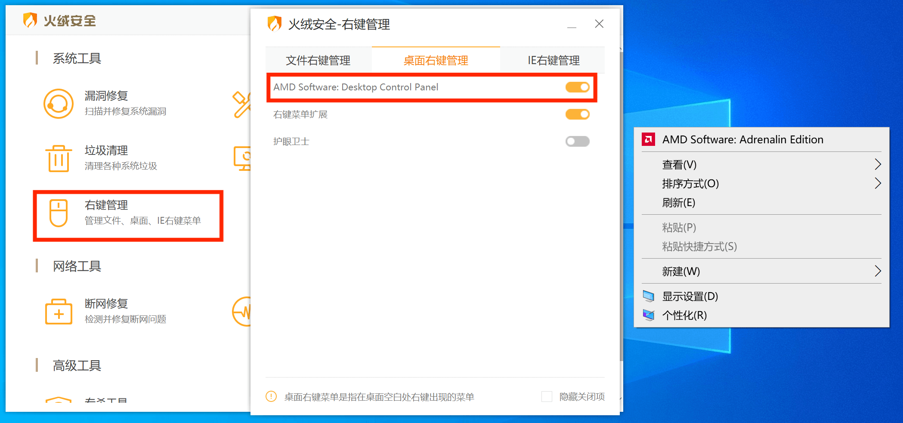This screenshot has width=903, height=423.
Task: Open 新建(W) menu item
Action: pyautogui.click(x=761, y=271)
